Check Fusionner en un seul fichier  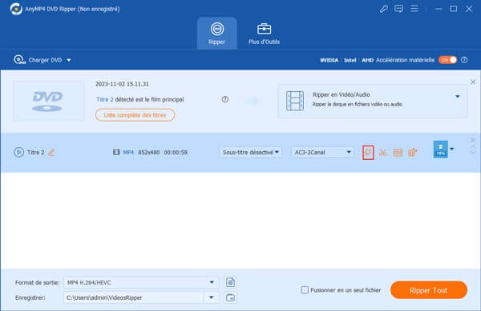(x=305, y=290)
